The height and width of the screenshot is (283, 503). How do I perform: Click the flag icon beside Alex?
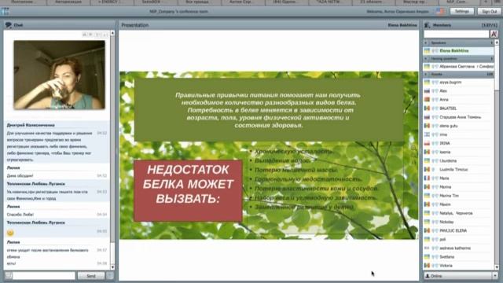[x=427, y=91]
